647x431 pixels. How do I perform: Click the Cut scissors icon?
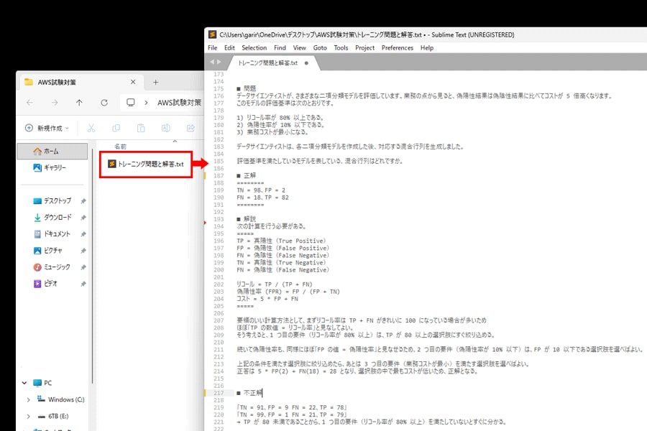[91, 129]
